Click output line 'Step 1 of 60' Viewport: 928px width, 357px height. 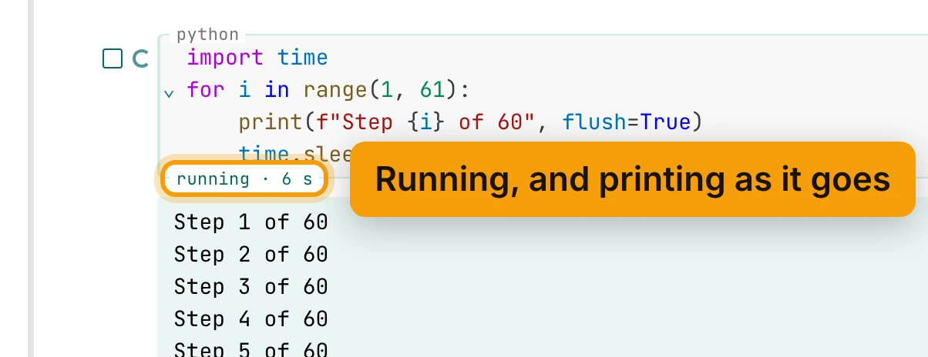tap(250, 222)
